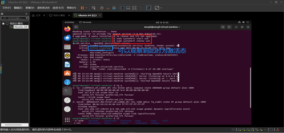Click the Unity mode toolbar icon
The height and width of the screenshot is (133, 284).
click(x=140, y=8)
